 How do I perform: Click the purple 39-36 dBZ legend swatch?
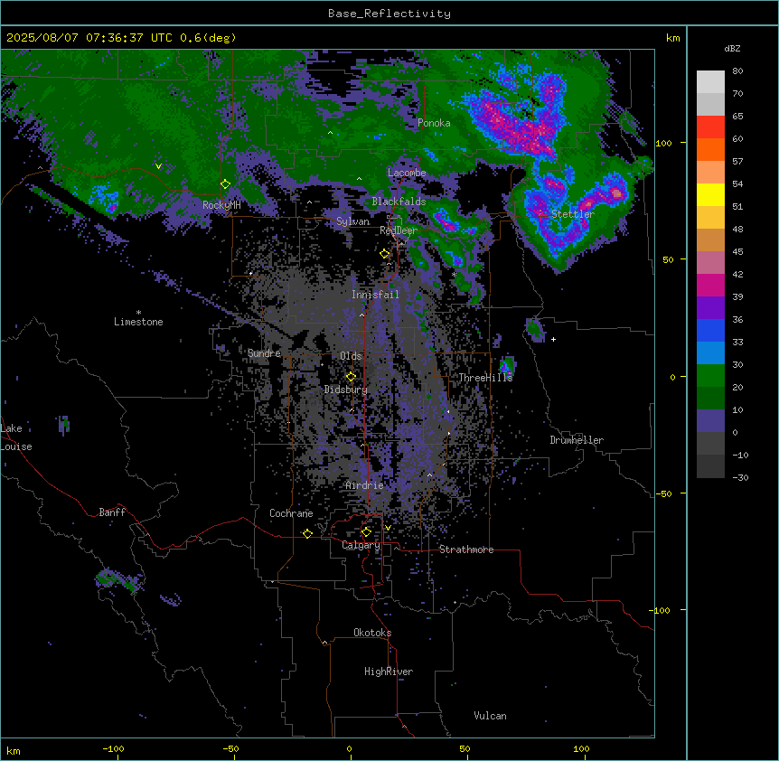coord(710,308)
